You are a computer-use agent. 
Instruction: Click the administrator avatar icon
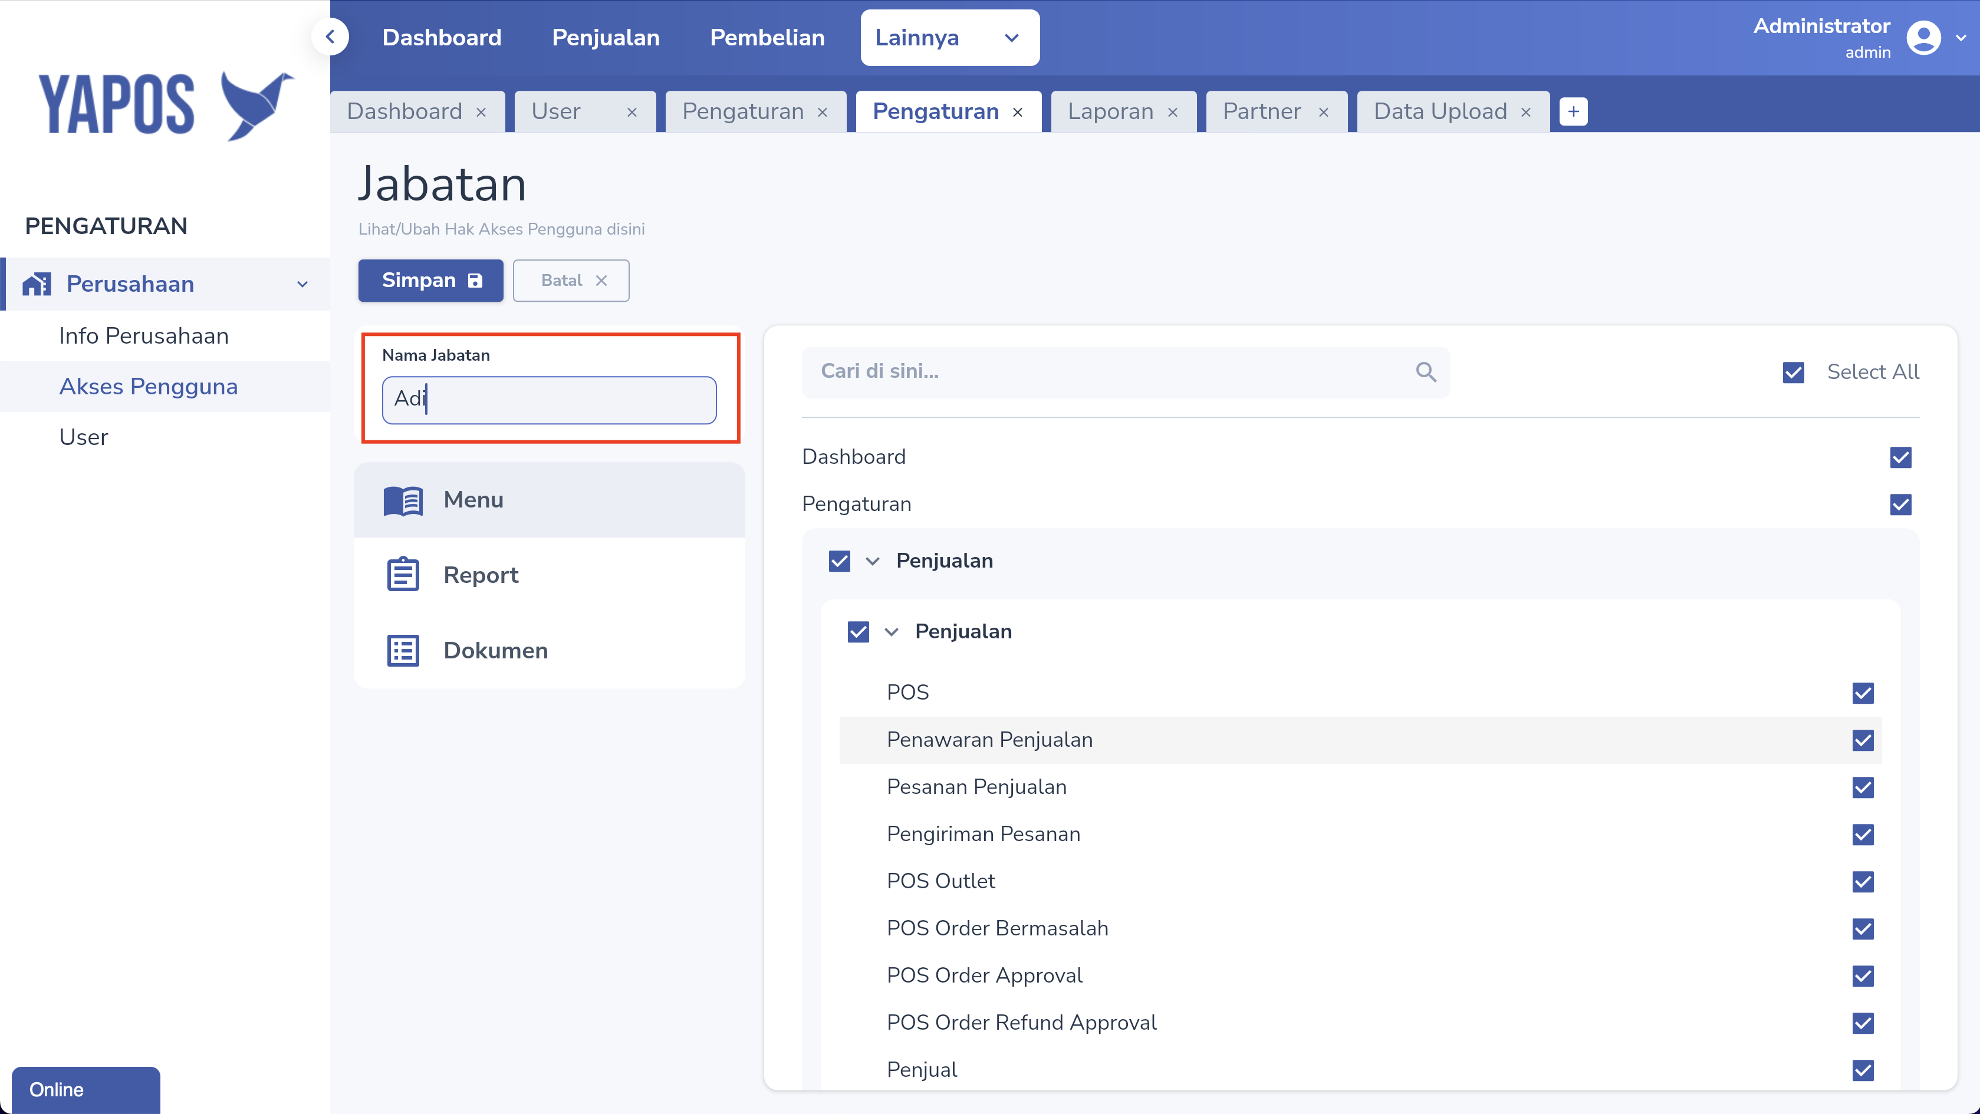[1923, 38]
